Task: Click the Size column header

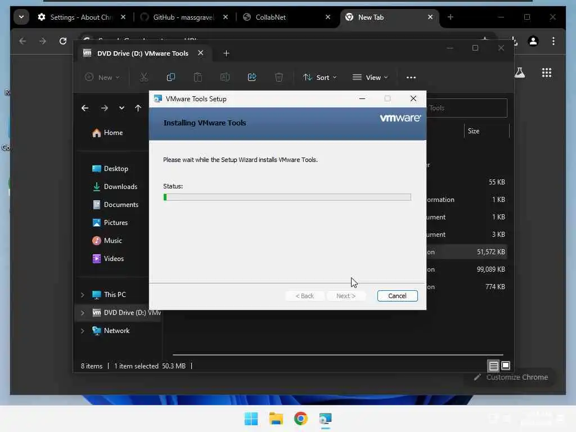Action: [x=487, y=131]
